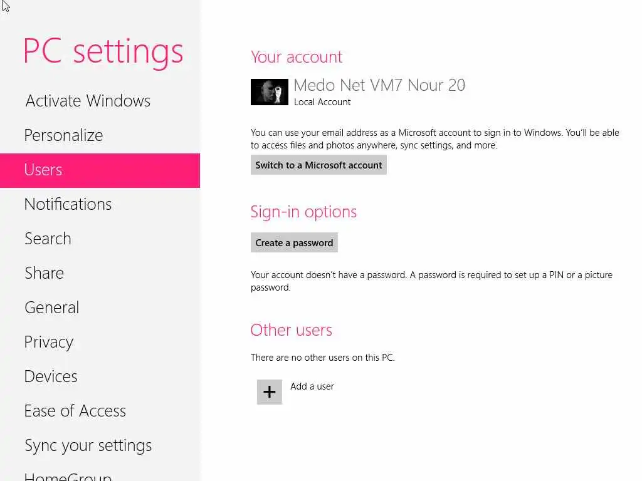Click the account profile picture
Image resolution: width=642 pixels, height=481 pixels.
tap(270, 92)
